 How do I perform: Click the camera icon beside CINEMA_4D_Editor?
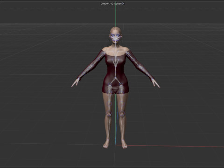point(123,4)
